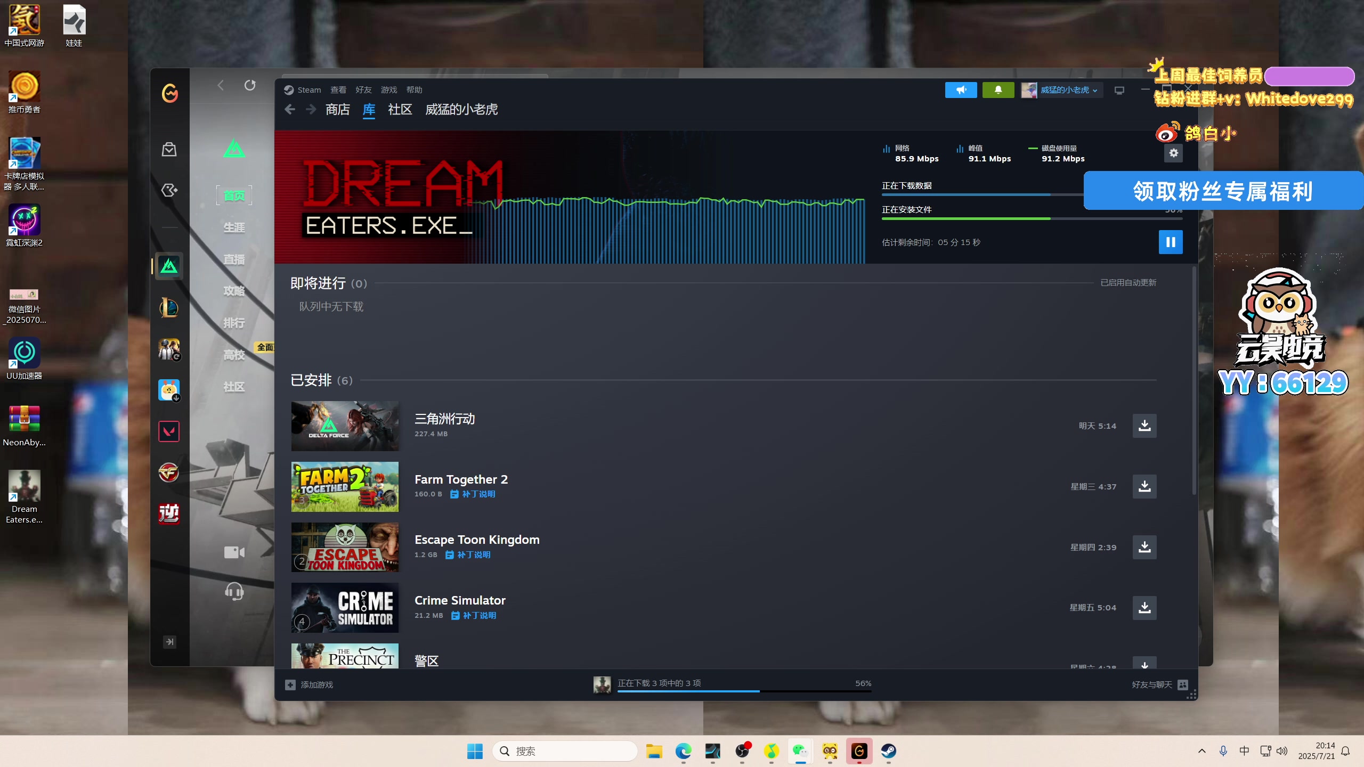Click the headset support icon in launcher
This screenshot has width=1364, height=767.
pos(234,592)
